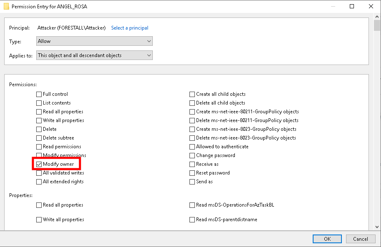The width and height of the screenshot is (381, 247).
Task: Maximize the Permission Entry window
Action: tap(352, 7)
